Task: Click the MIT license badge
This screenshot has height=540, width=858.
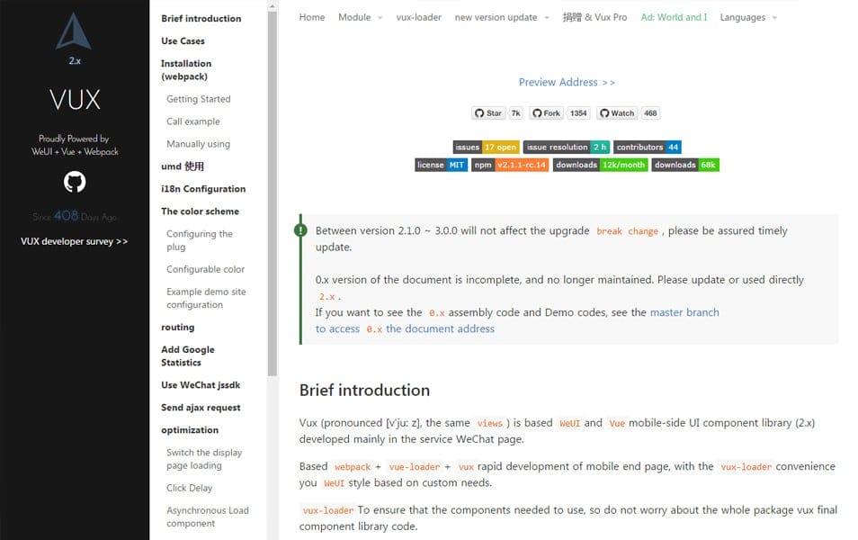Action: coord(441,165)
